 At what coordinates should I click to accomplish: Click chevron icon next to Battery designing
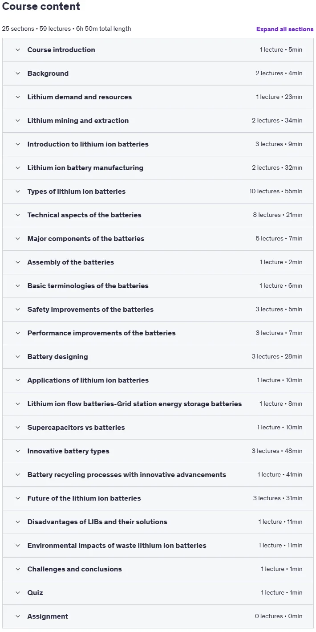(18, 357)
